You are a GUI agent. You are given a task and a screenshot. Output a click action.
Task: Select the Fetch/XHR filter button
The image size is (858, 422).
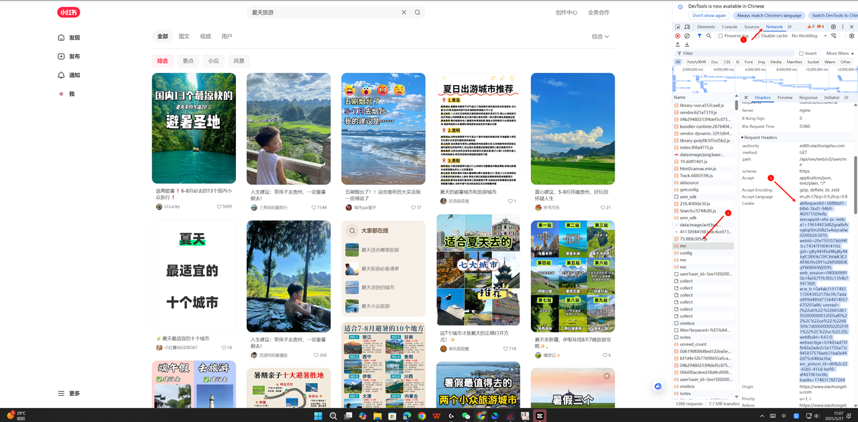pyautogui.click(x=697, y=62)
